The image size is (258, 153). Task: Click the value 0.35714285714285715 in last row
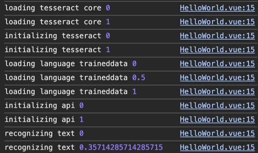121,147
